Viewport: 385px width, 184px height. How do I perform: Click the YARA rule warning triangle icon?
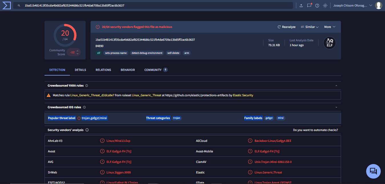tap(49, 95)
